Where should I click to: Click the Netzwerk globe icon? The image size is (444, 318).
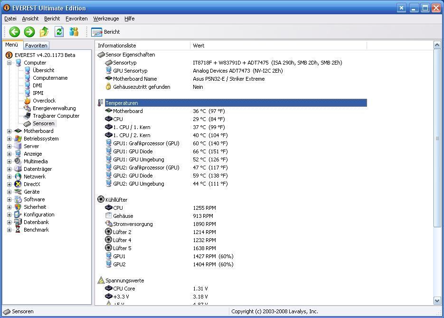click(18, 177)
